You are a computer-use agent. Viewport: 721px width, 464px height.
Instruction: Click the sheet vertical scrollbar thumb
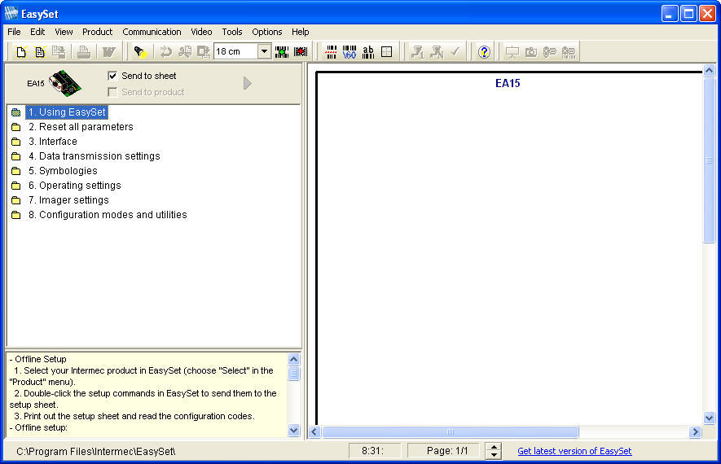tap(709, 160)
